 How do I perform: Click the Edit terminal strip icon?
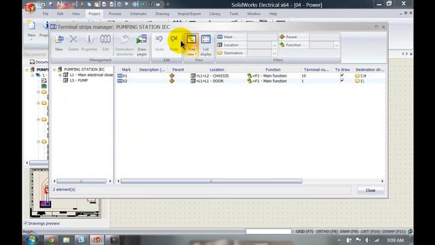pyautogui.click(x=105, y=42)
